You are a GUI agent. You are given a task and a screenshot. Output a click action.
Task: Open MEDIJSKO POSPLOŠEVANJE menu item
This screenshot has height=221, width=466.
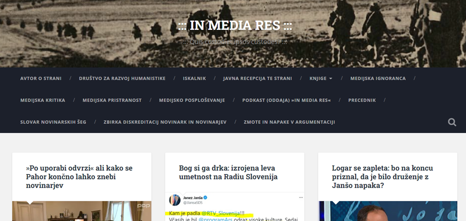point(192,100)
